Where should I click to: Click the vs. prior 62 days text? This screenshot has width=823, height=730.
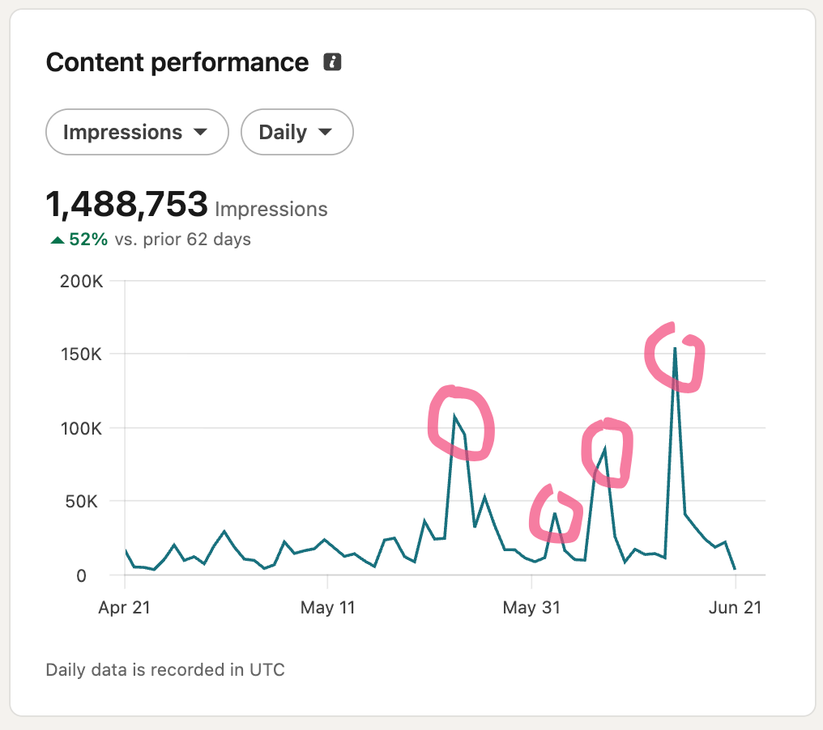point(182,239)
